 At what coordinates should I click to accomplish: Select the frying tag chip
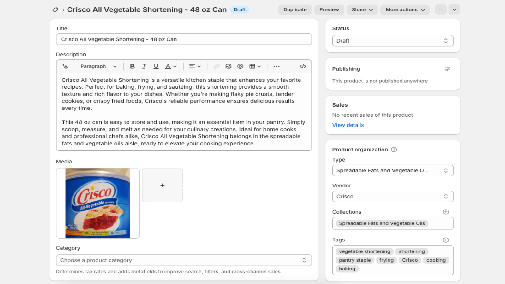pyautogui.click(x=386, y=260)
